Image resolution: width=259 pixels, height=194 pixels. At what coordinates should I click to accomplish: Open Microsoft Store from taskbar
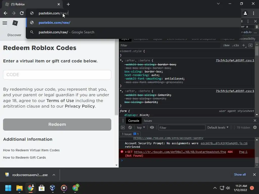(x=41, y=188)
